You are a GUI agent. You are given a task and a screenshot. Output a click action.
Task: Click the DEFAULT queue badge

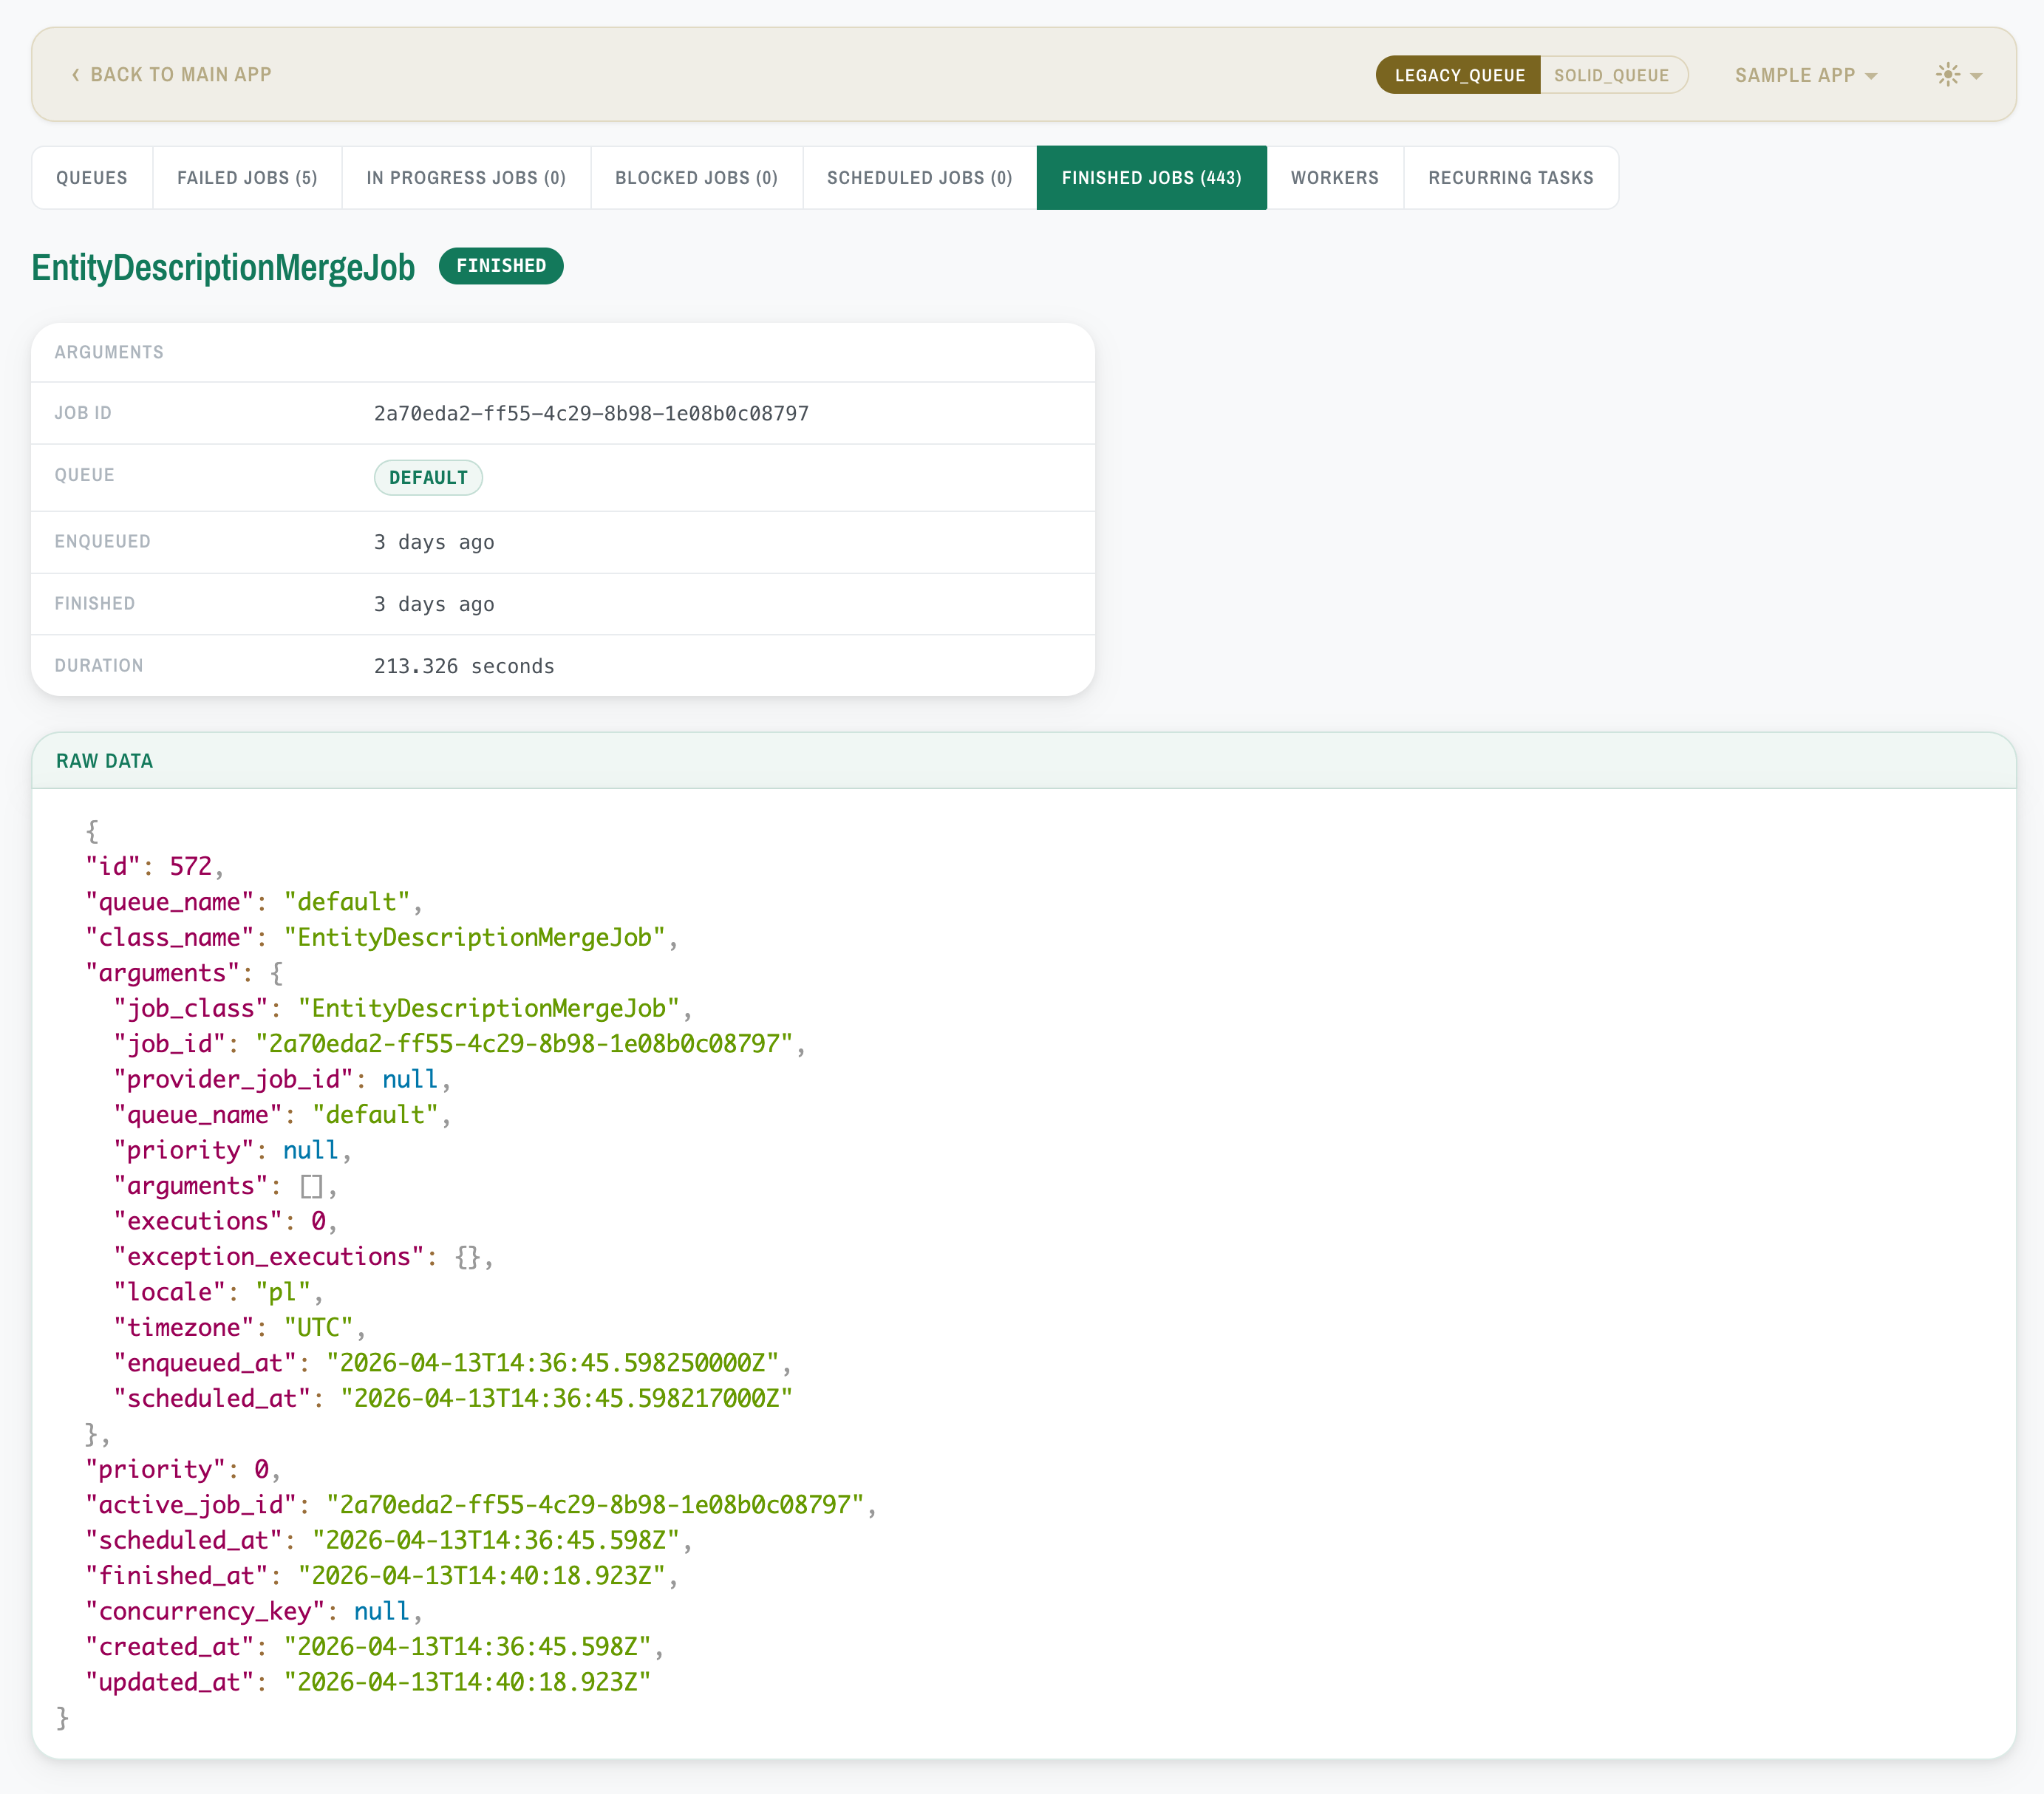tap(428, 477)
